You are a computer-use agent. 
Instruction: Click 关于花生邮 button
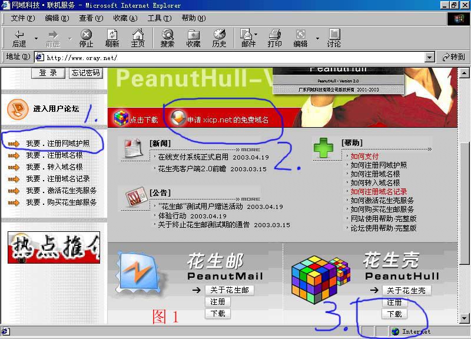point(230,290)
